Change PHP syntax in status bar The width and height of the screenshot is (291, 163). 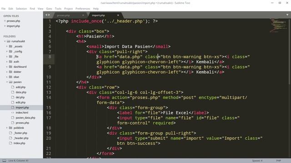(279, 161)
